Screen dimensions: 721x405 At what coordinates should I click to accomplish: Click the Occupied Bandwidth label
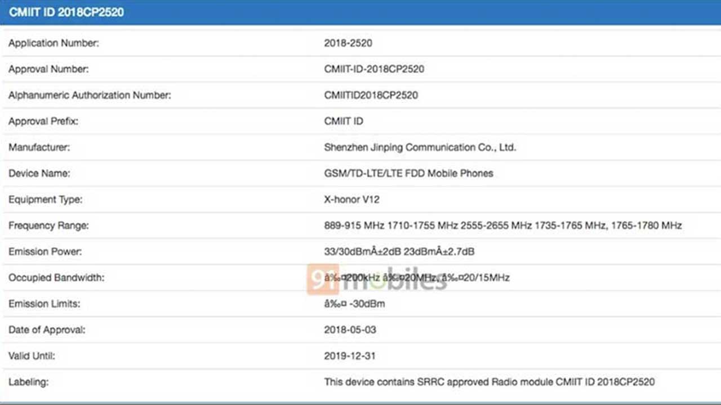(56, 277)
